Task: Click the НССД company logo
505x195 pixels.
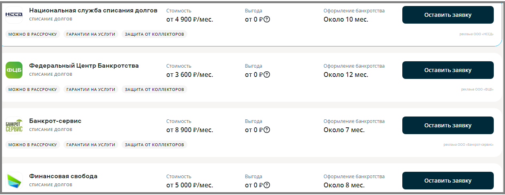Action: (14, 15)
